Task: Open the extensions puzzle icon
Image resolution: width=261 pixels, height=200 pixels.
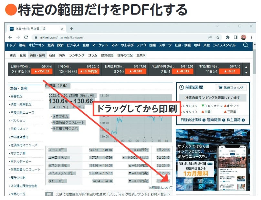Action: pyautogui.click(x=227, y=37)
